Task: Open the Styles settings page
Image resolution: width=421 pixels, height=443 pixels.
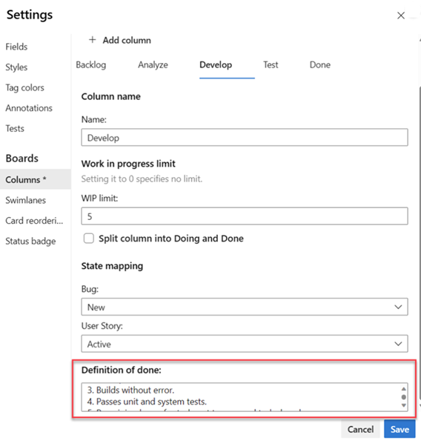Action: click(16, 67)
